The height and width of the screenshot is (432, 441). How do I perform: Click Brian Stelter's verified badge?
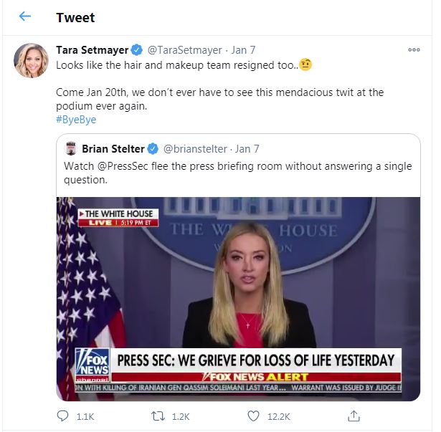(x=153, y=149)
